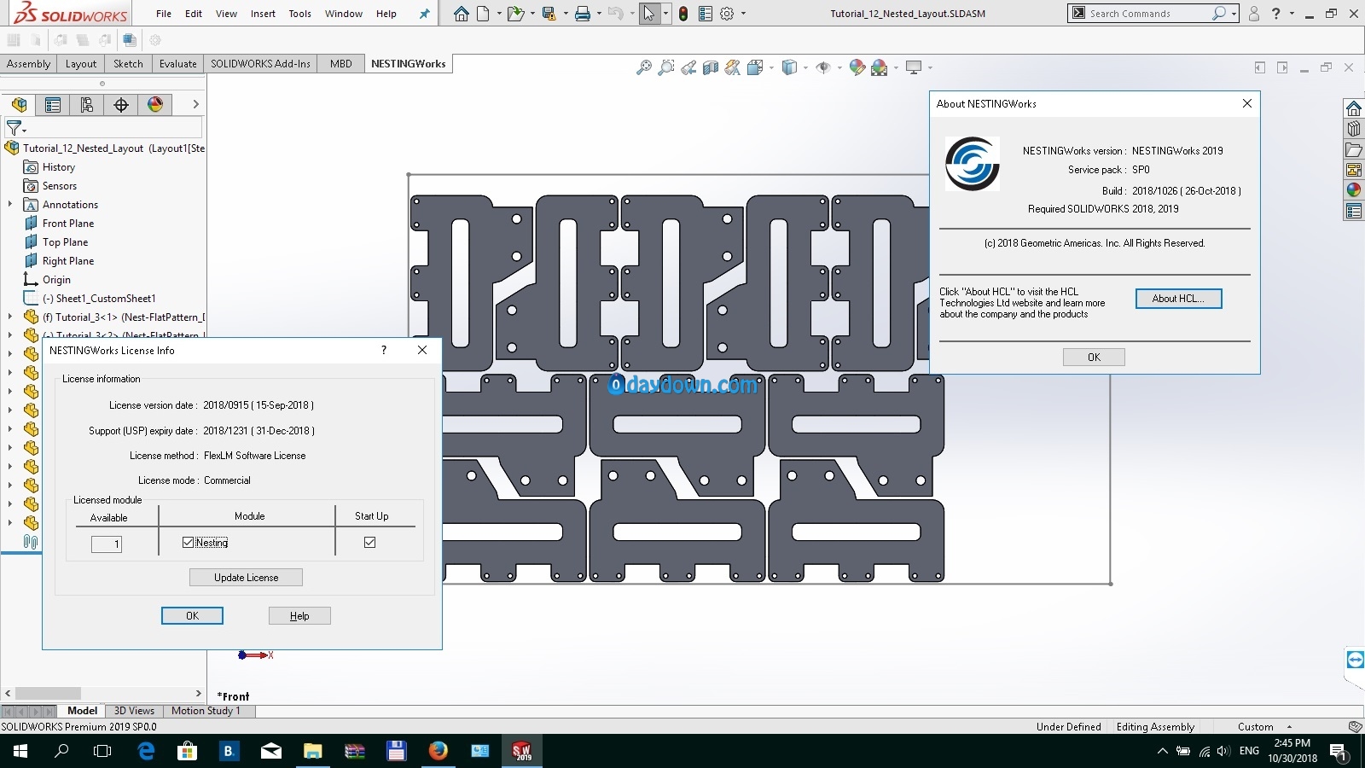Zoom to Fit in the view toolbar
Screen dimensions: 1365x768
click(x=644, y=67)
